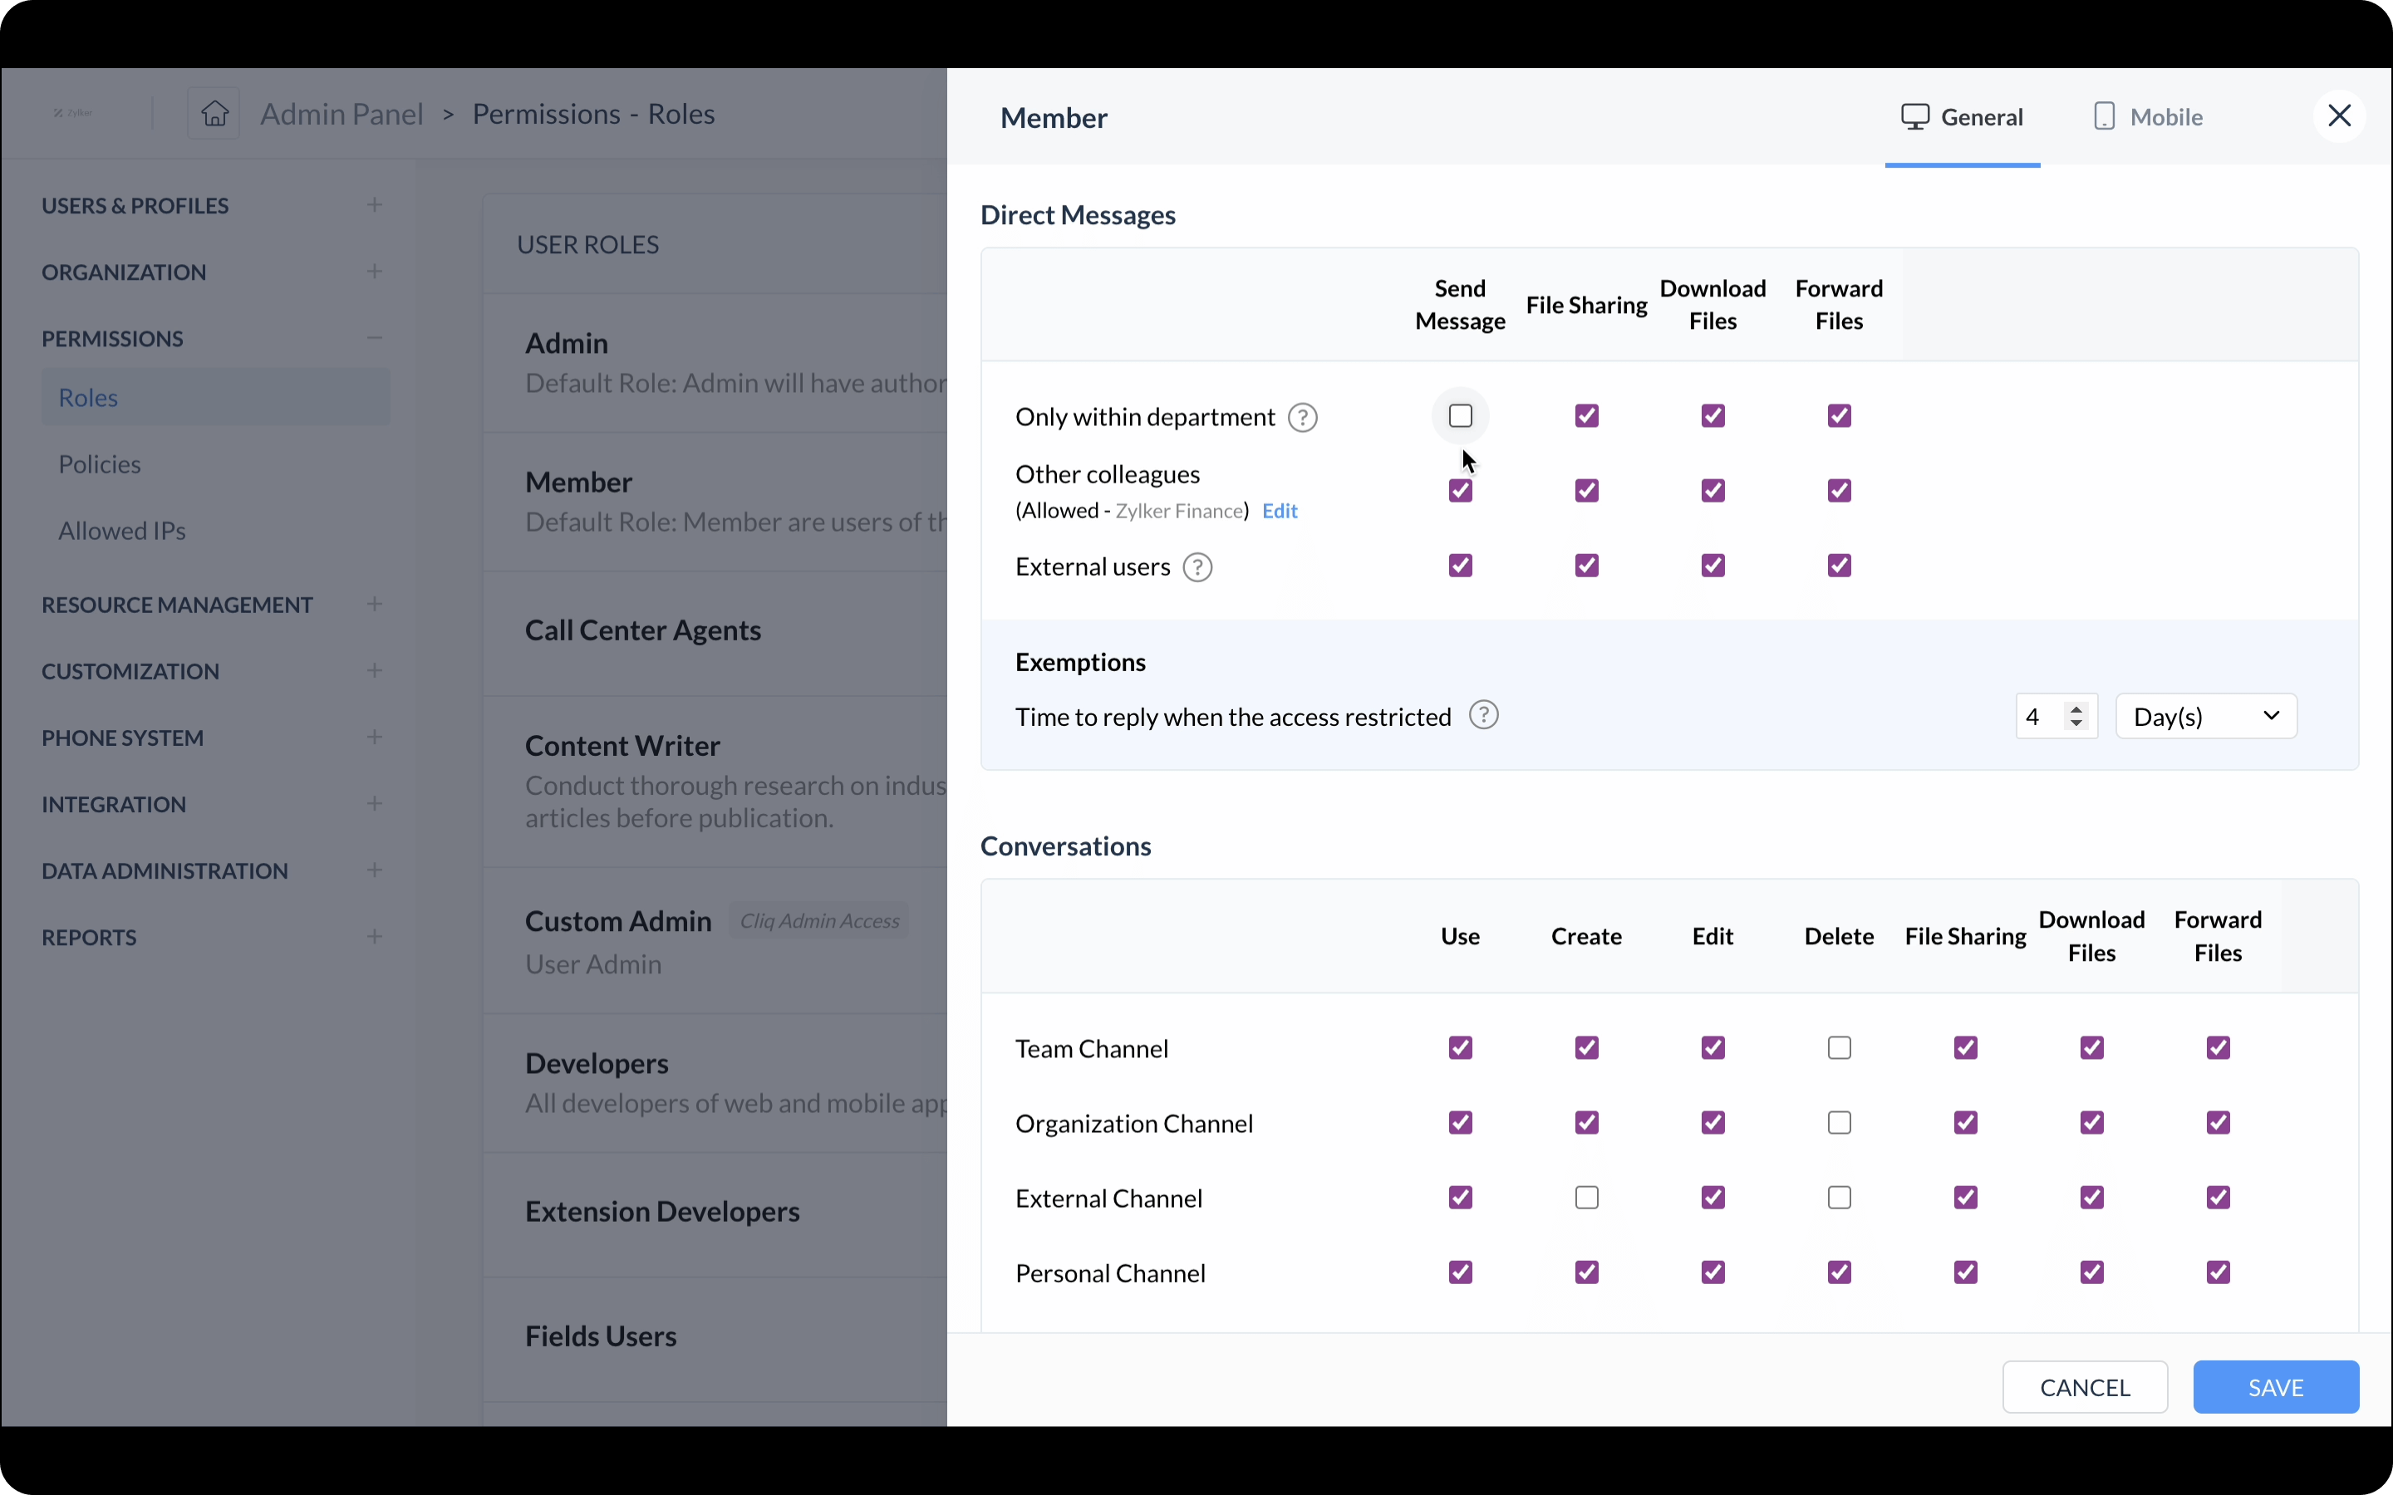This screenshot has width=2393, height=1495.
Task: Toggle Send Message for Only within department
Action: point(1459,415)
